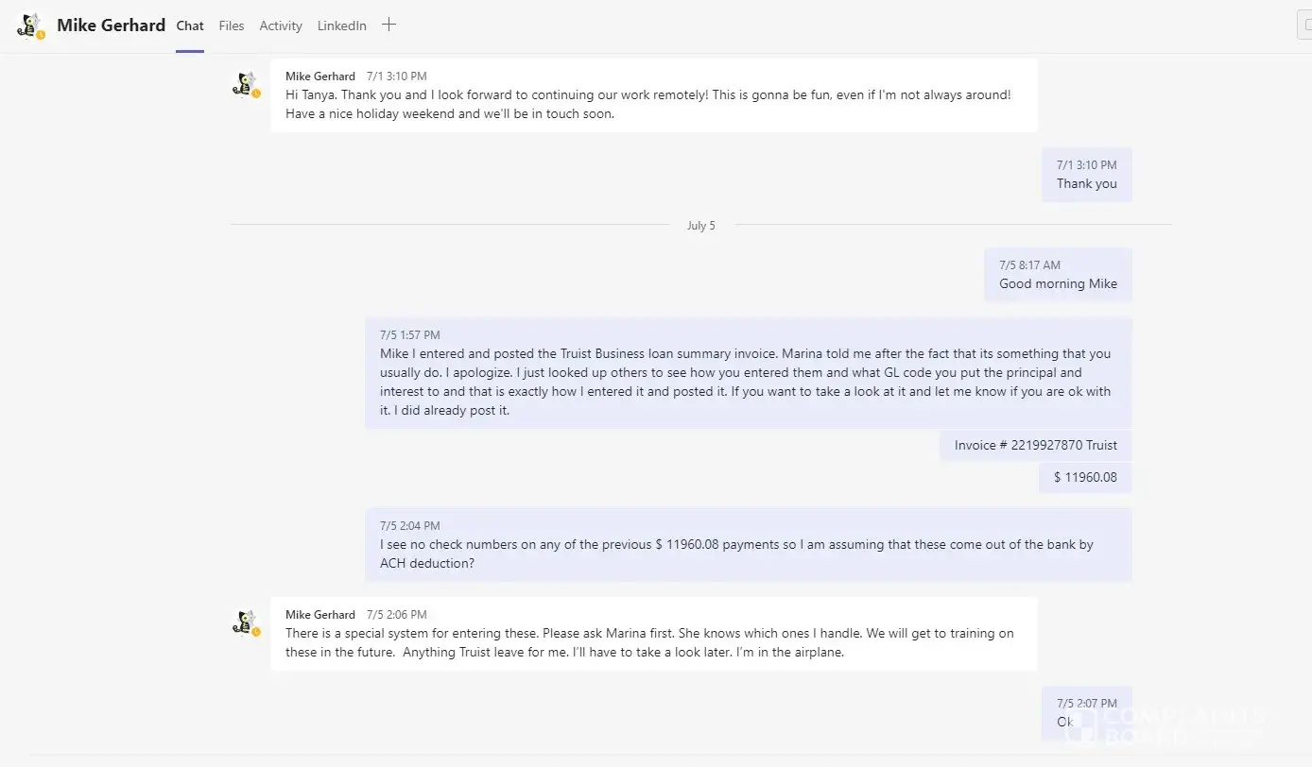The image size is (1312, 767).
Task: Click the partially visible top-right header button
Action: coord(1304,26)
